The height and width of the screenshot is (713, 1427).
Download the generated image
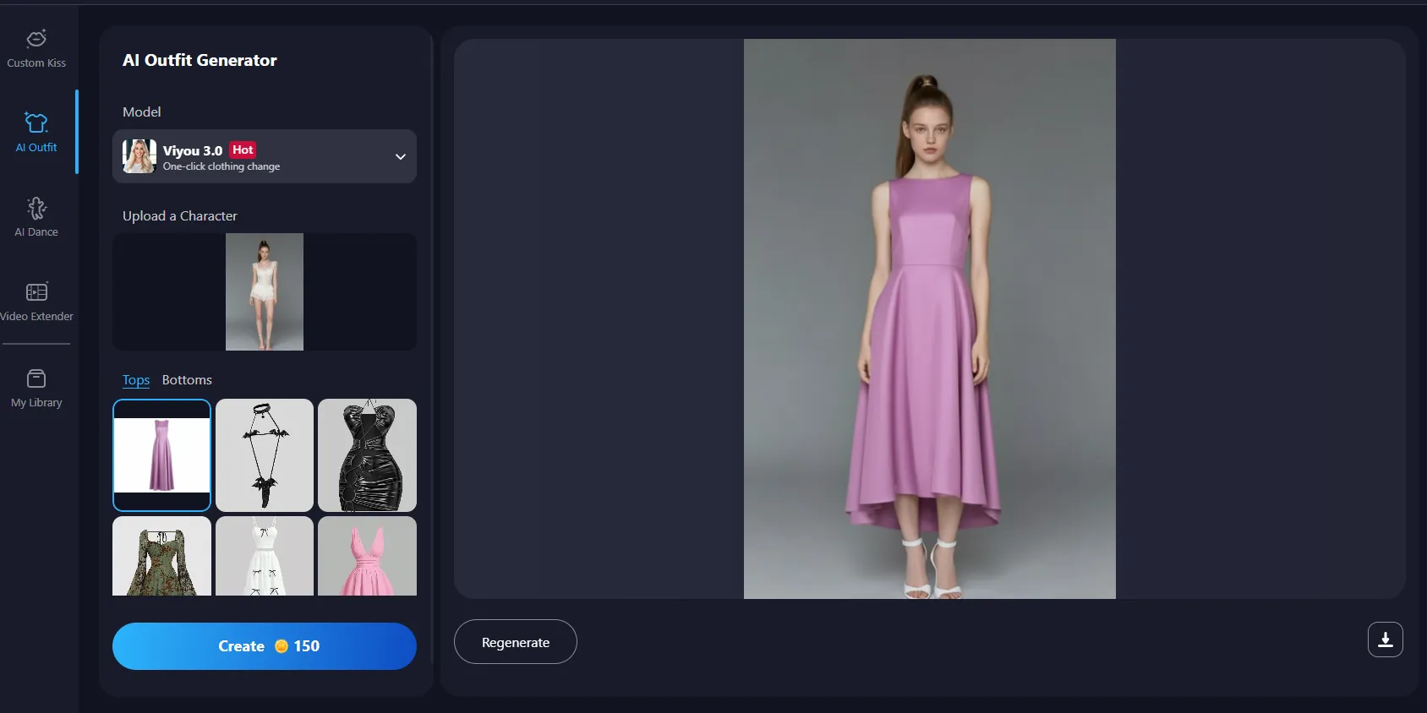1385,640
